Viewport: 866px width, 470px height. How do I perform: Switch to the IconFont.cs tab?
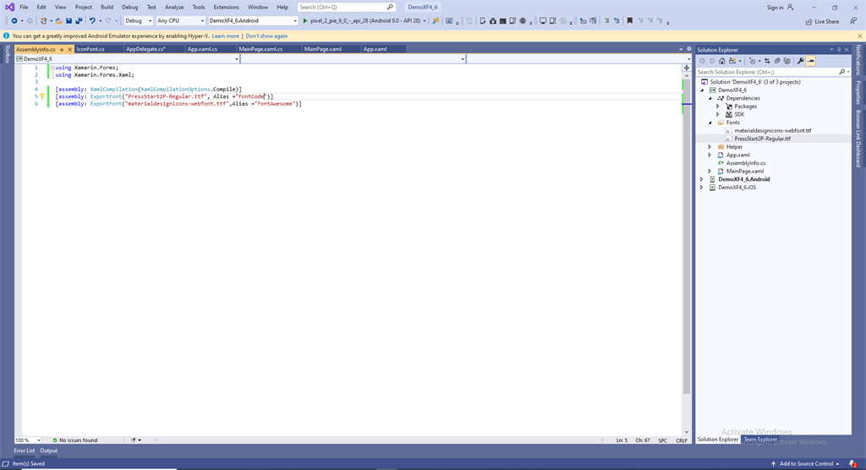pos(90,49)
